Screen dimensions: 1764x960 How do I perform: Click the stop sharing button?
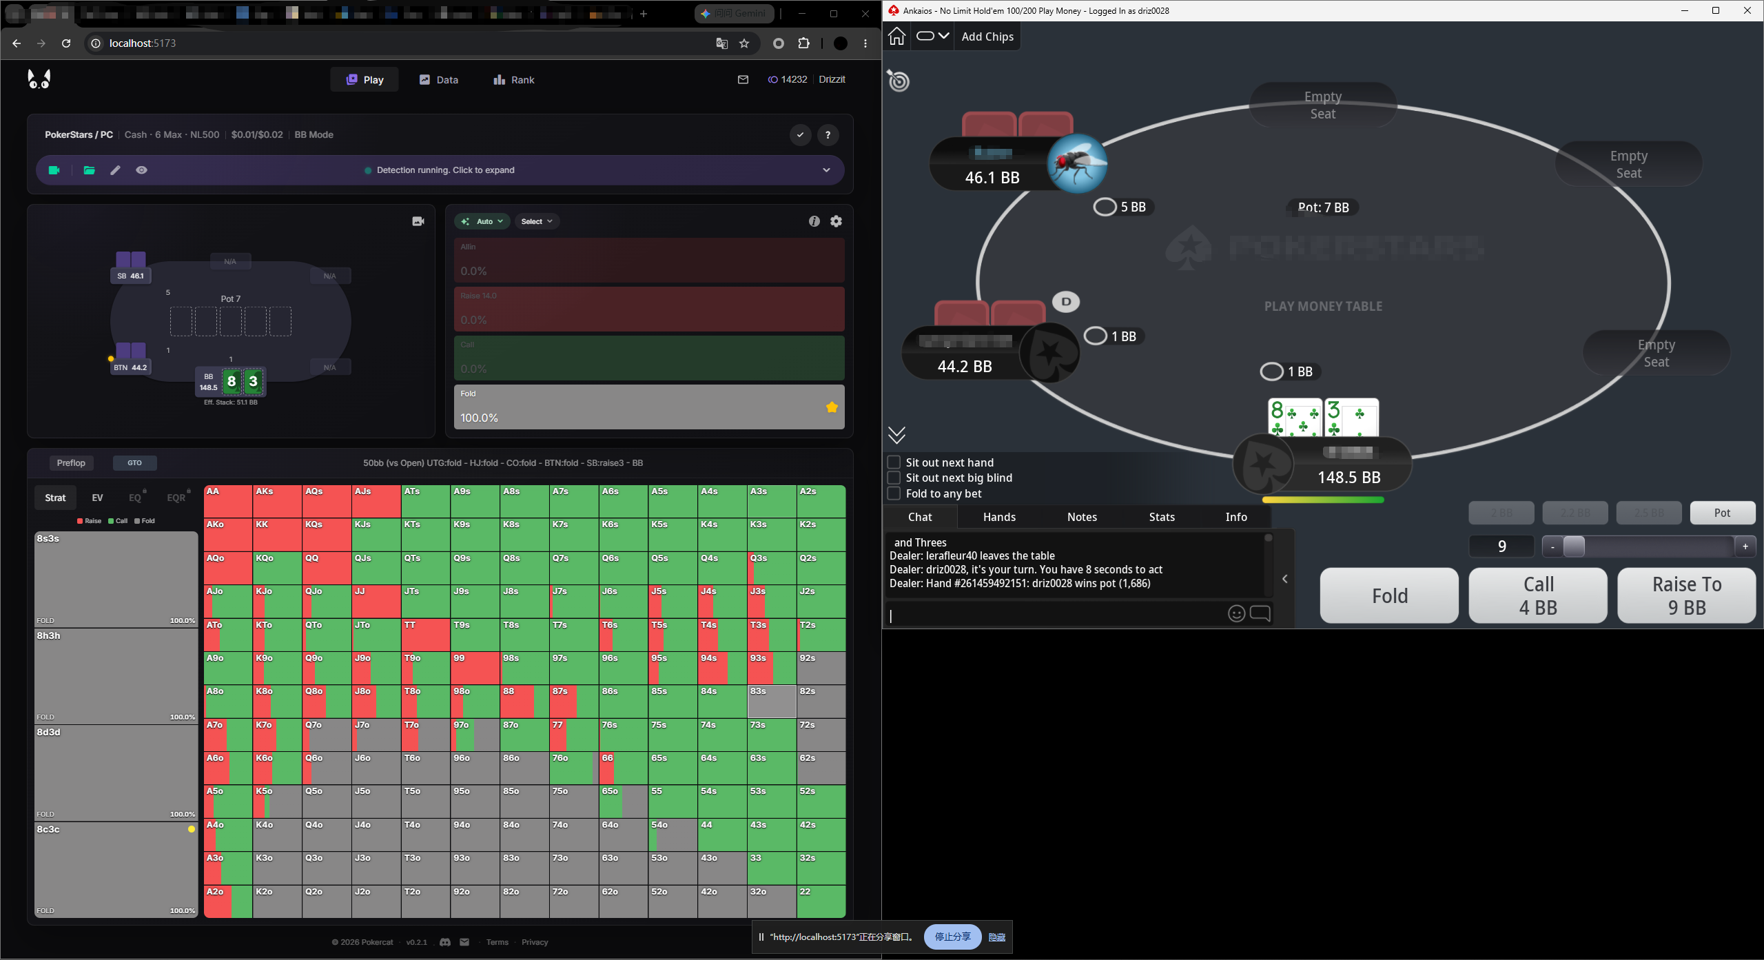pyautogui.click(x=952, y=937)
